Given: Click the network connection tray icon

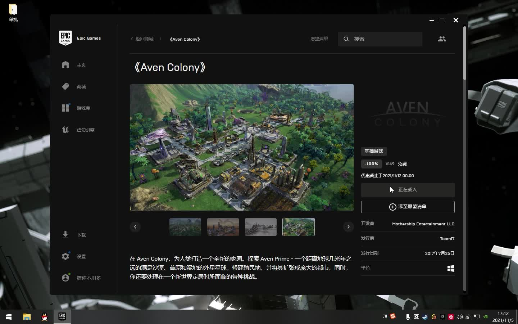Looking at the screenshot, I should click(x=477, y=317).
